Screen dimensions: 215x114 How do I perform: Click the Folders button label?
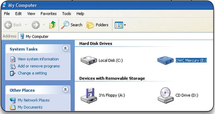click(x=102, y=25)
